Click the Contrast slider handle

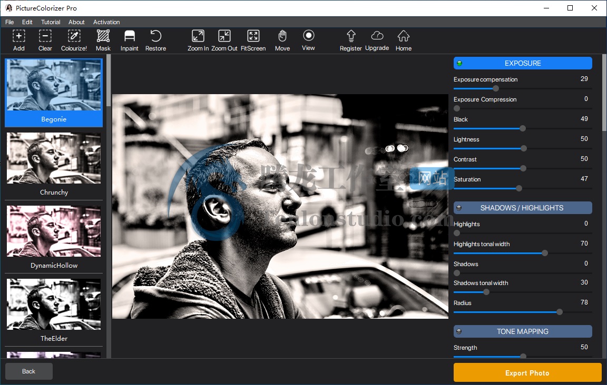pos(523,168)
